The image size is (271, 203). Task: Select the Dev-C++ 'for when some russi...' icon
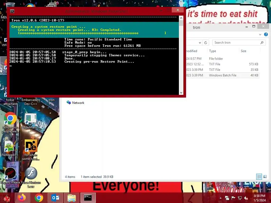tap(31, 150)
